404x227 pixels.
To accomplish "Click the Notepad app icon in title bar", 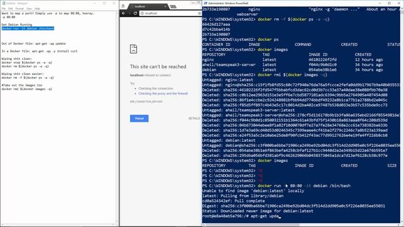I will [x=3, y=3].
